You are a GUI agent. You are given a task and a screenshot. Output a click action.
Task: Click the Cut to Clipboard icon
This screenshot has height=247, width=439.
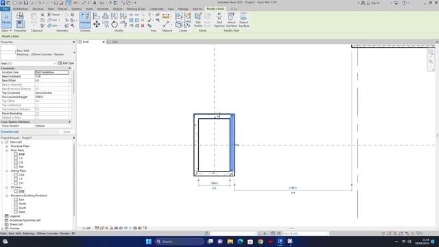[x=43, y=14]
